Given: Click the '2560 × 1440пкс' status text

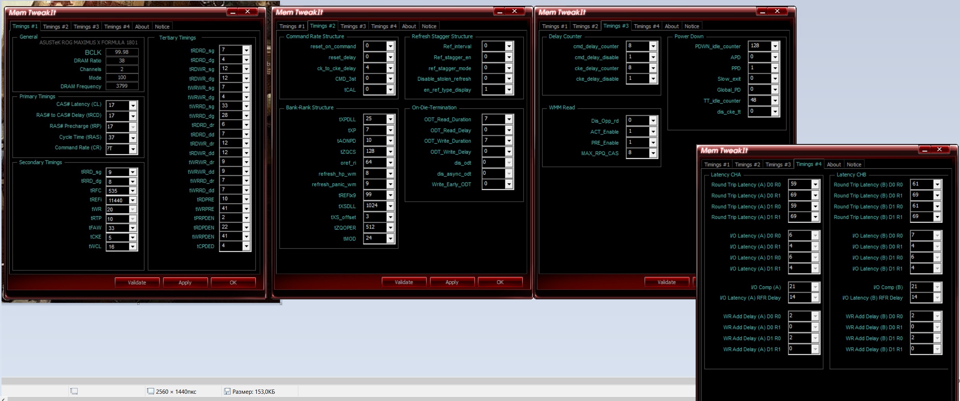Looking at the screenshot, I should [176, 391].
